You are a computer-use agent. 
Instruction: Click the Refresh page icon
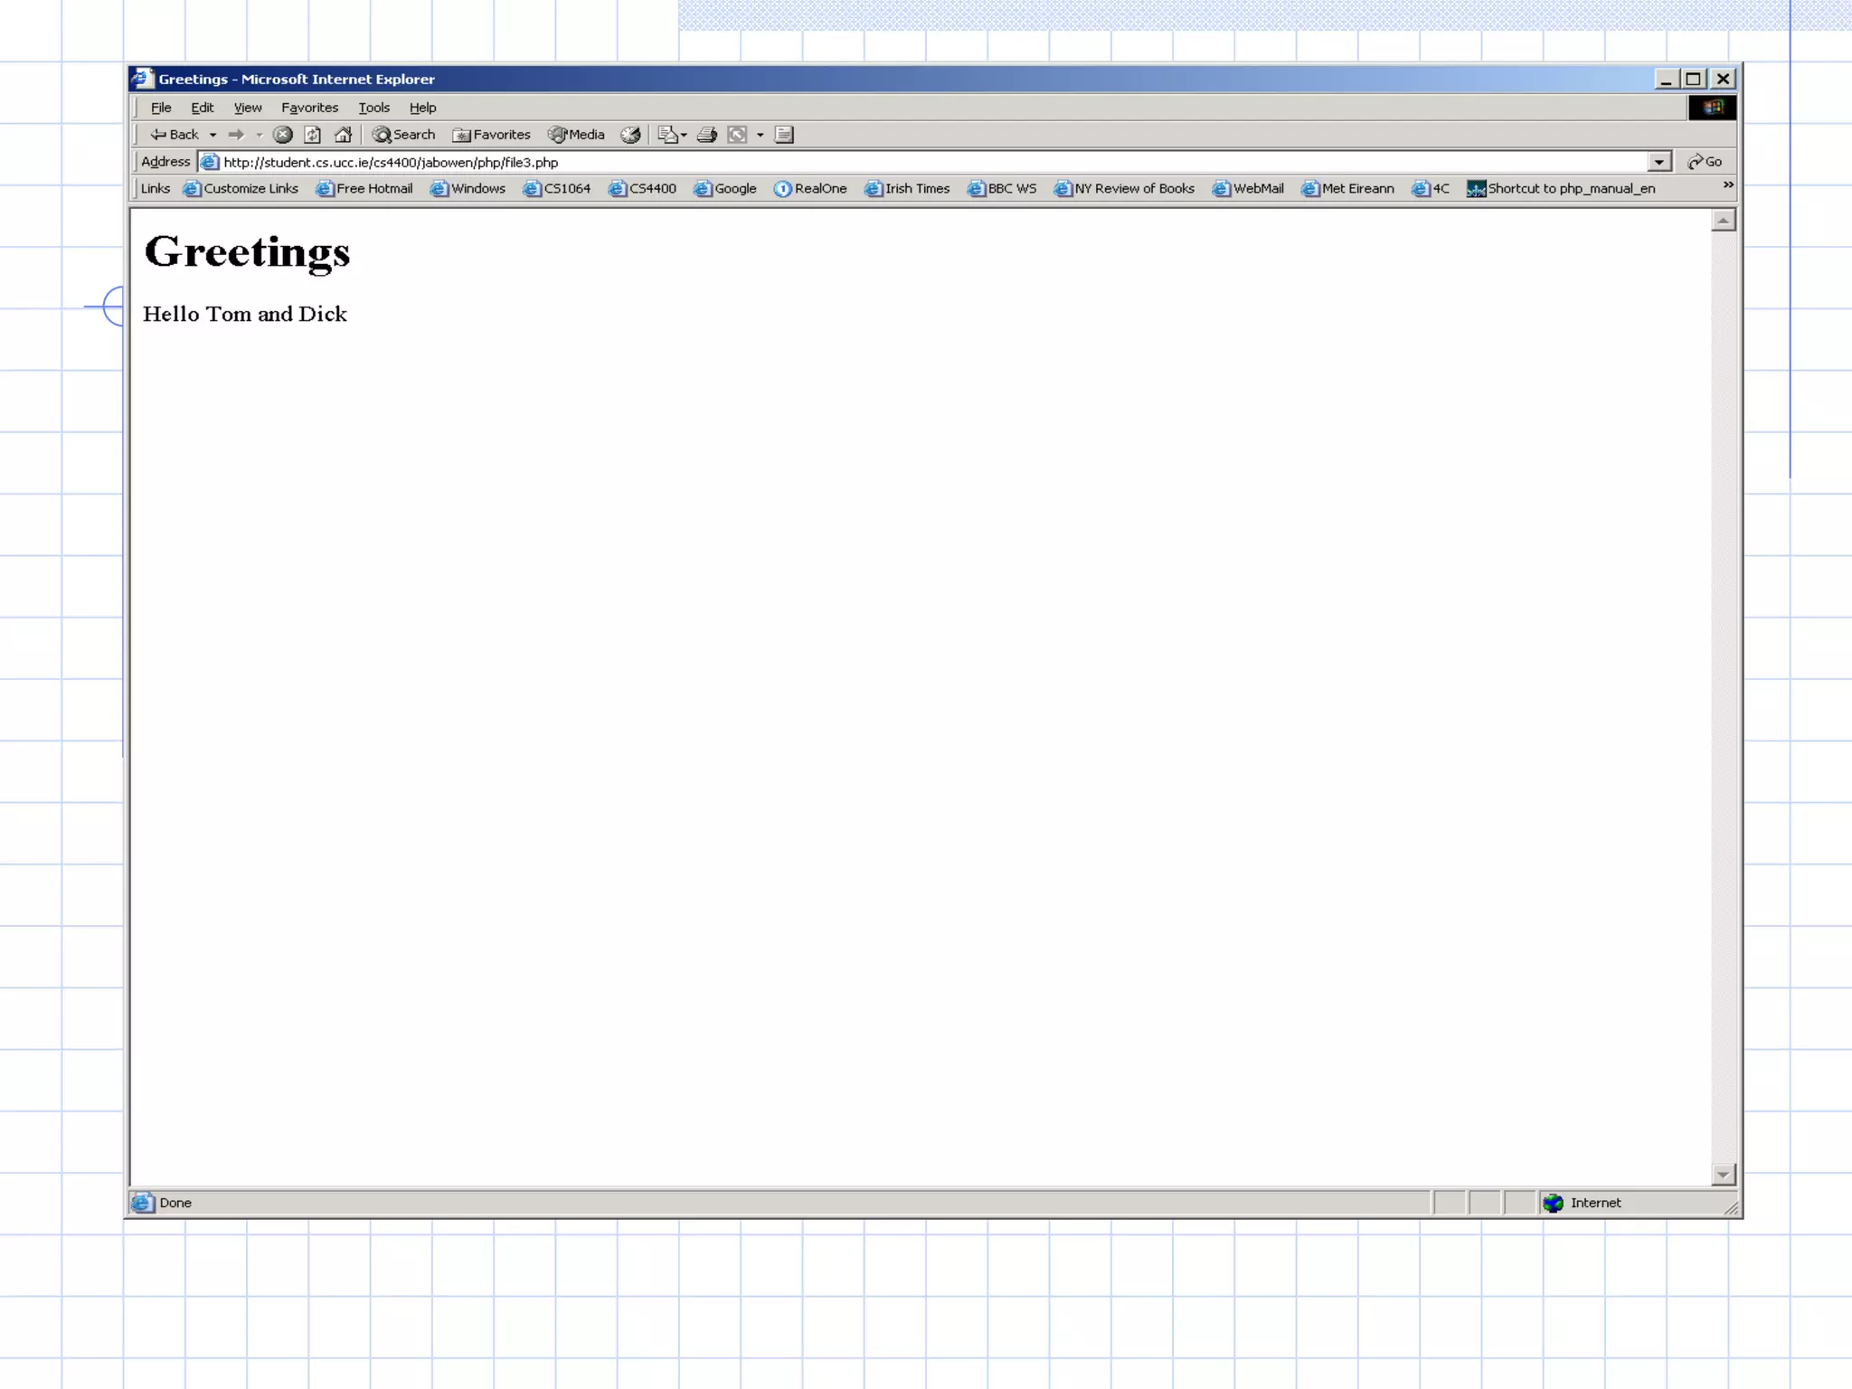pos(313,135)
